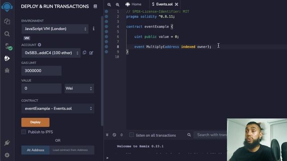
Task: Click pending transactions count 0
Action: click(x=122, y=135)
